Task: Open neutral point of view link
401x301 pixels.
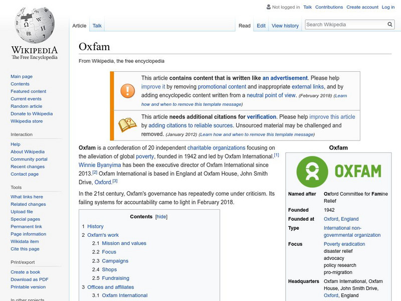Action: (x=271, y=95)
